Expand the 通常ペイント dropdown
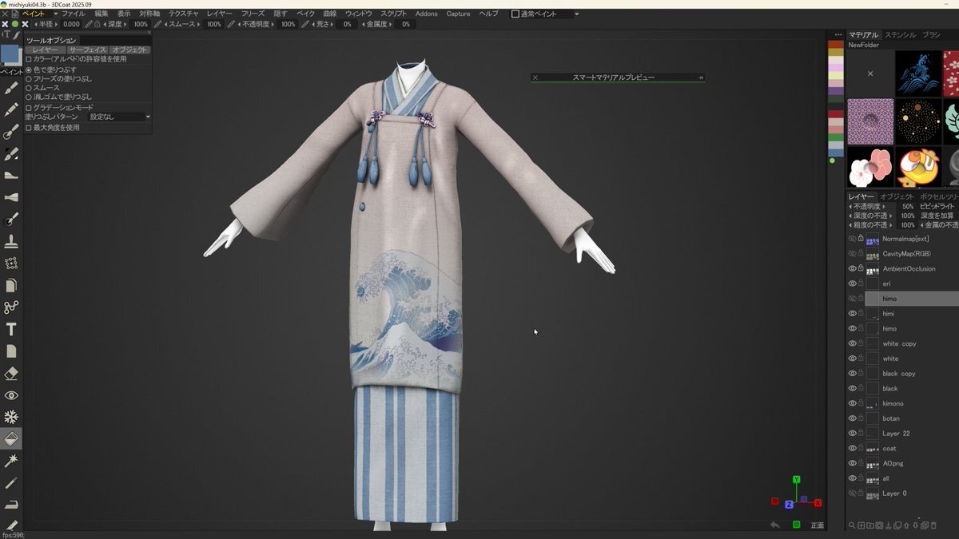Screen dimensions: 959x539 pyautogui.click(x=545, y=14)
